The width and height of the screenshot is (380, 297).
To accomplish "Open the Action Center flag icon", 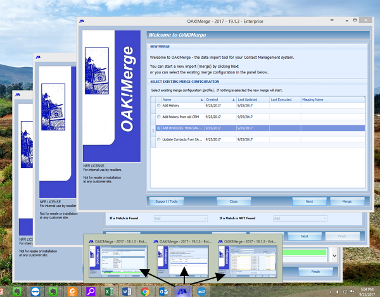I will [x=352, y=292].
